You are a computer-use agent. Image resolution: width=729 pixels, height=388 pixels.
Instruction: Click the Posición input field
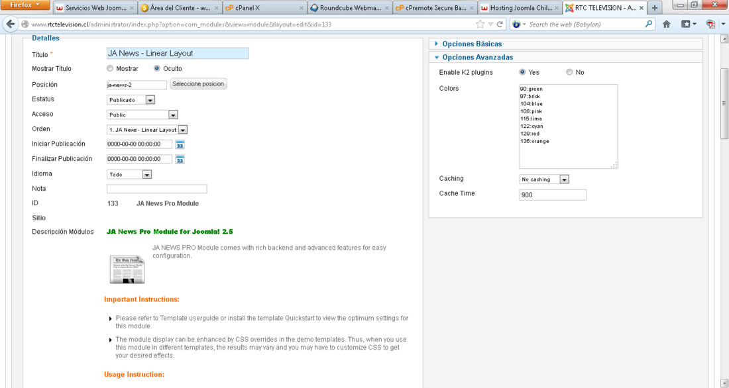(x=137, y=85)
